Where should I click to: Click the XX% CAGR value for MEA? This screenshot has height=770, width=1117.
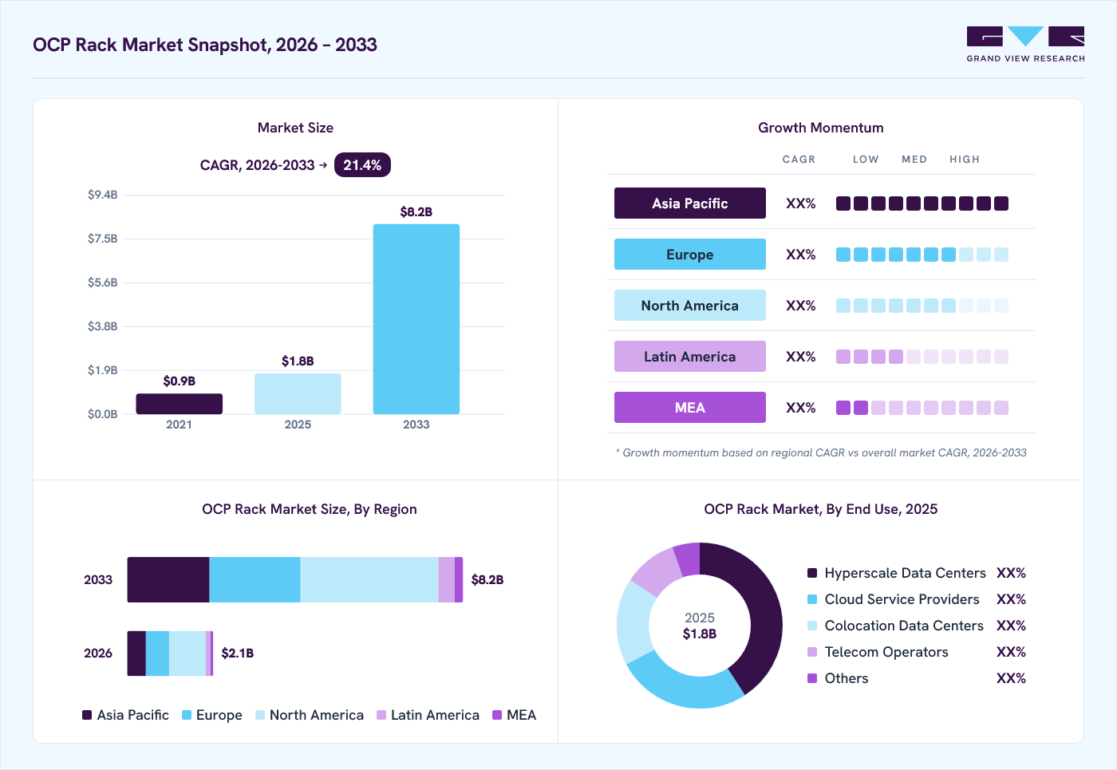pos(801,408)
